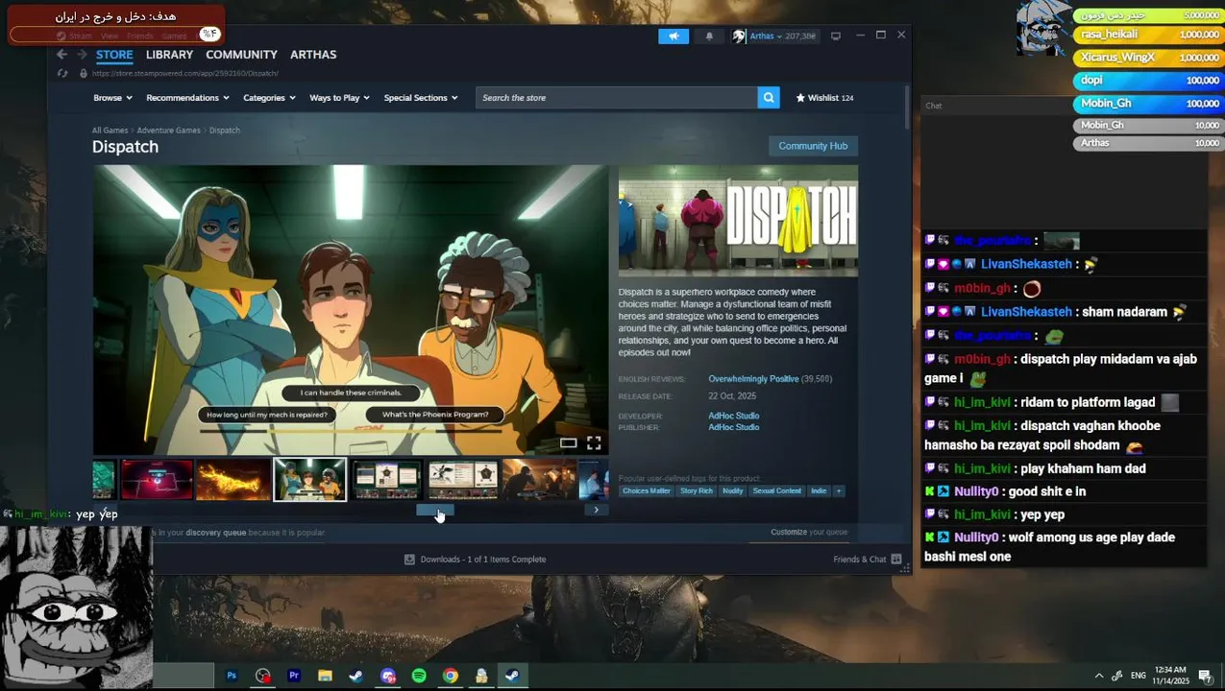
Task: Click the Steam back navigation arrow
Action: click(61, 55)
